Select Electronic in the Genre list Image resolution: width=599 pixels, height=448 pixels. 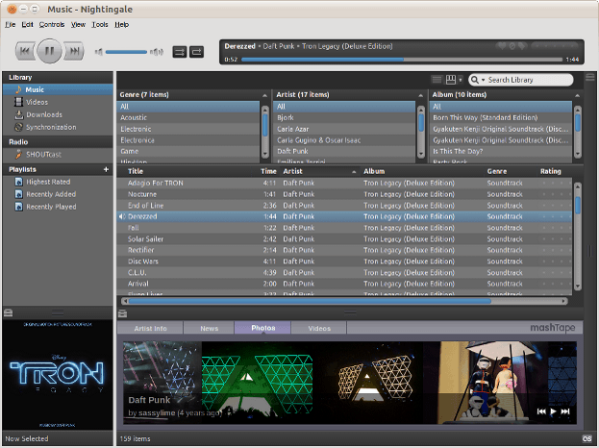click(188, 129)
